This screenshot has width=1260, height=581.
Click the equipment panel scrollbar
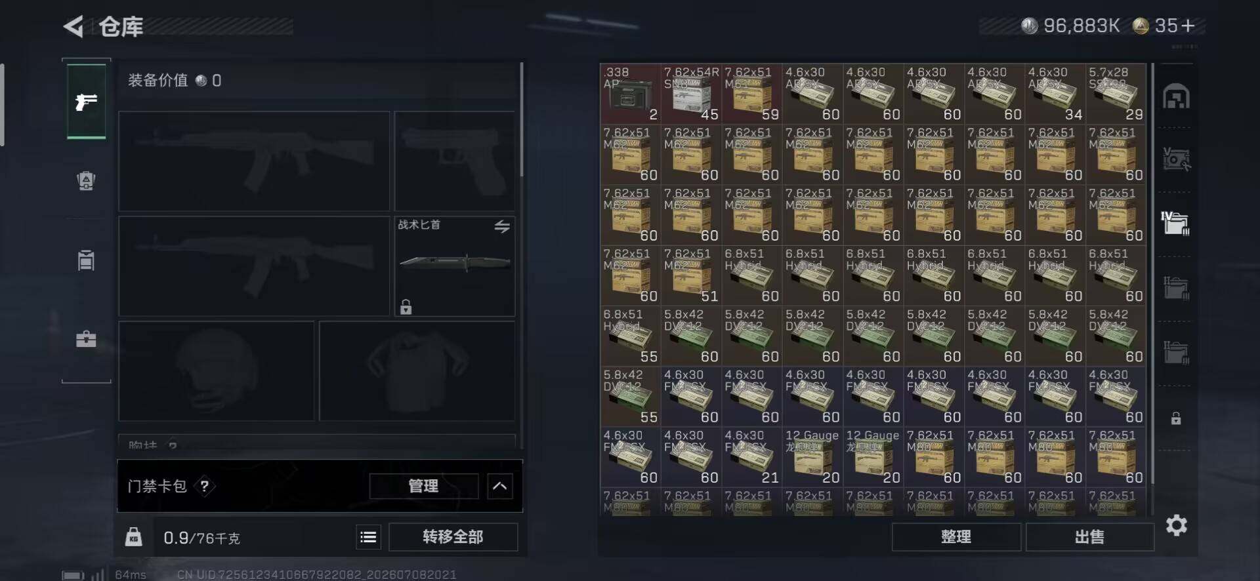click(522, 119)
